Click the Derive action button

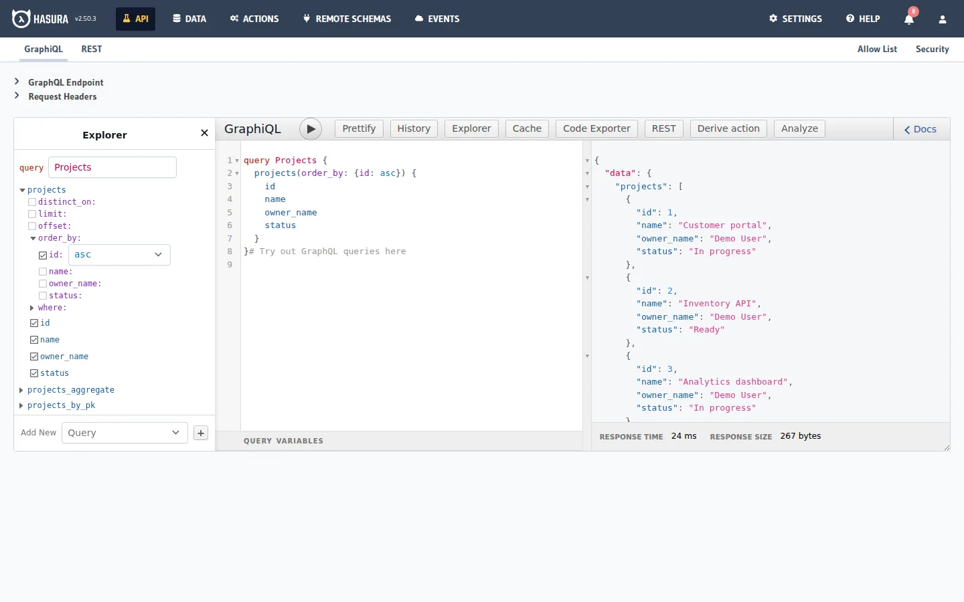tap(728, 128)
